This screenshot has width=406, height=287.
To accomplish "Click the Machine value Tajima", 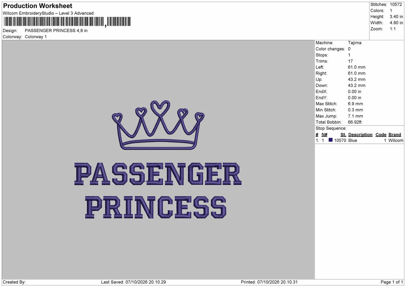I will point(355,43).
